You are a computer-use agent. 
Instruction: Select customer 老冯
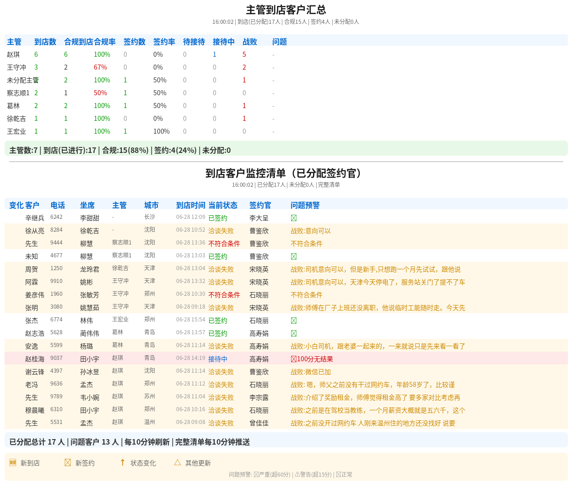32,385
